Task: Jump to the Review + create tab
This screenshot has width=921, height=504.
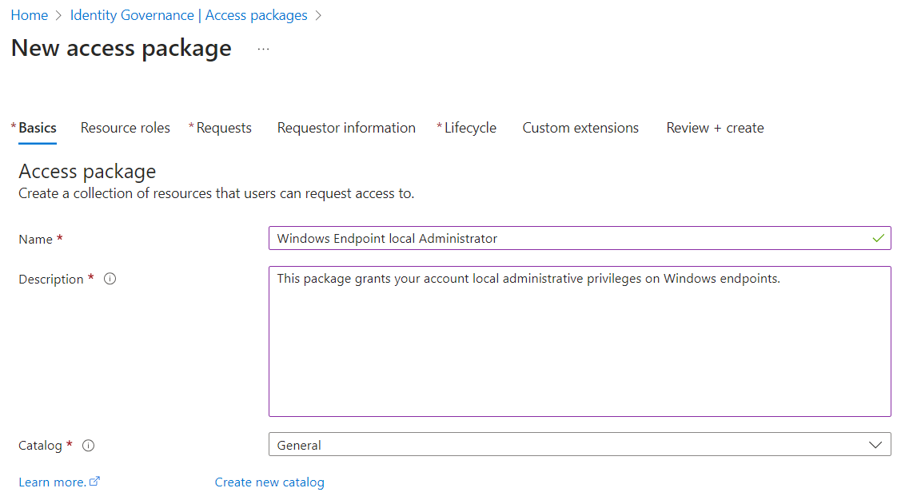Action: [x=715, y=128]
